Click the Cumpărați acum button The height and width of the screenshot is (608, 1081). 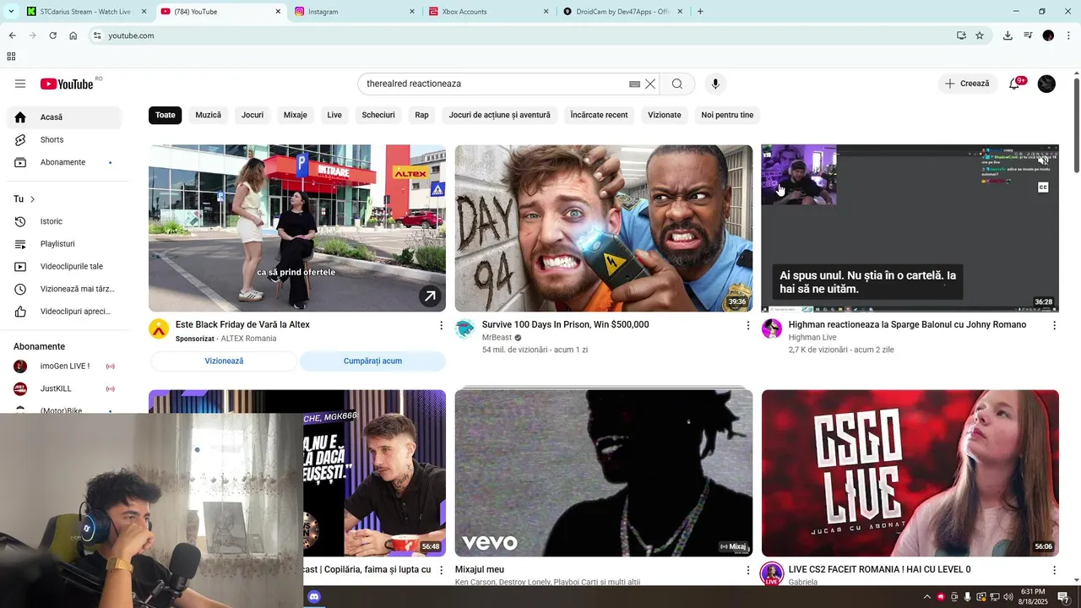[372, 361]
